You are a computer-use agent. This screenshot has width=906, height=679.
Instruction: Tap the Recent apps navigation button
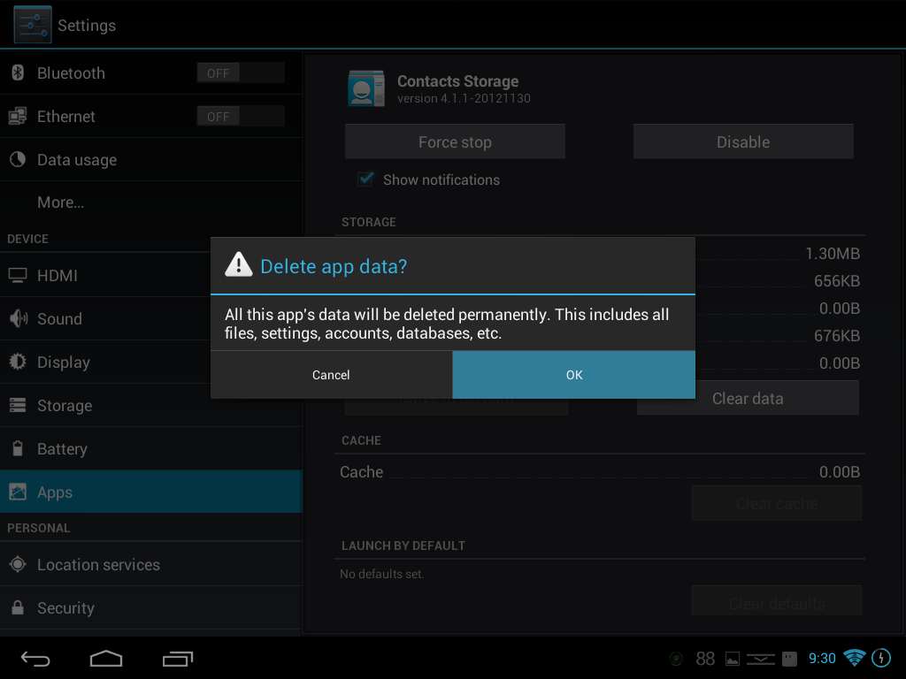(x=176, y=659)
